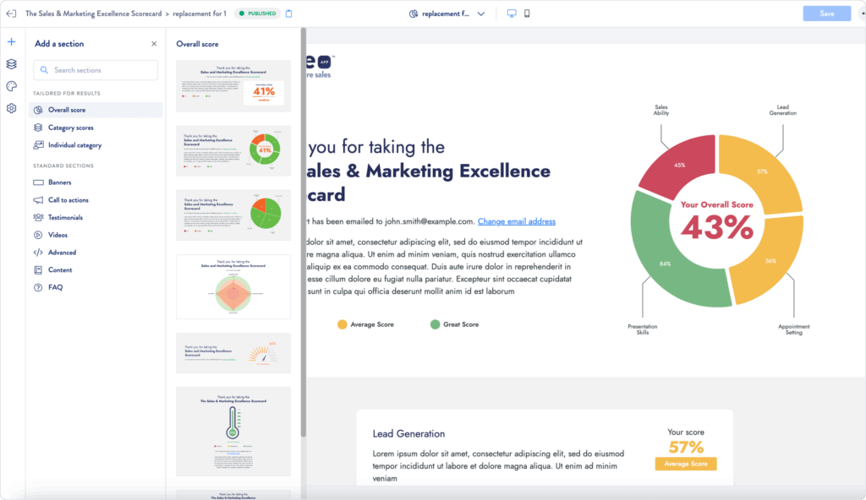Select the thermometer overall score thumbnail
The height and width of the screenshot is (500, 866).
click(233, 431)
